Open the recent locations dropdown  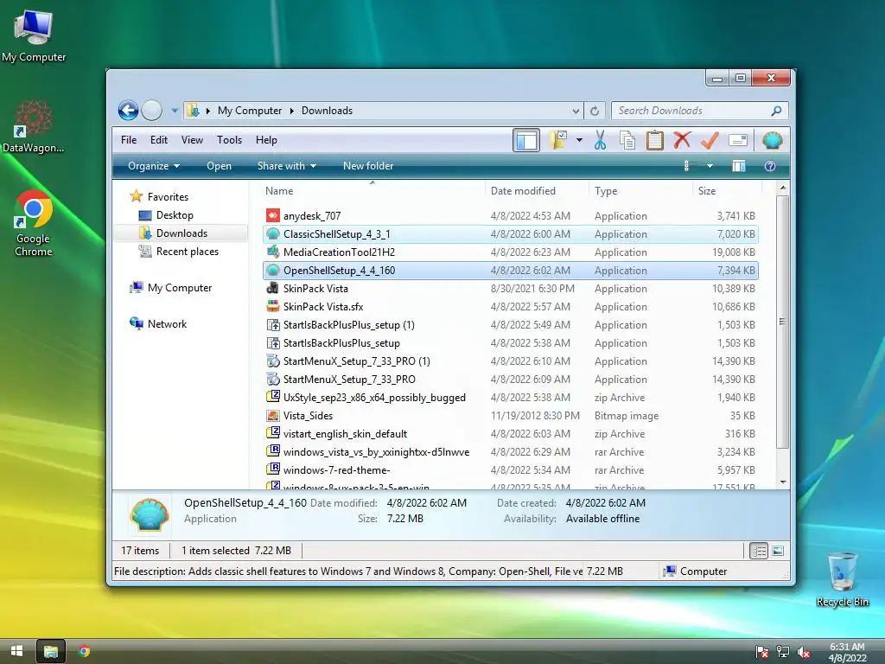(x=175, y=111)
